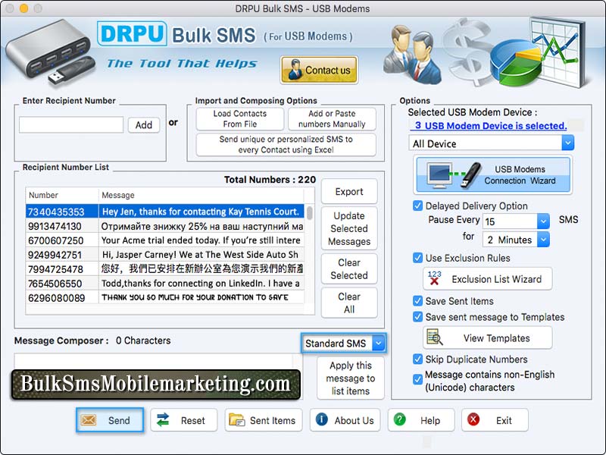Open View Templates
The width and height of the screenshot is (606, 455).
coord(487,337)
